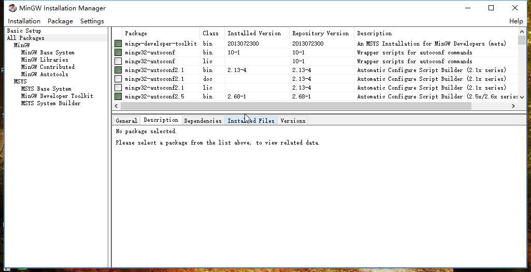
Task: Toggle checkbox for mingw-developer-toolkit bin package
Action: (x=118, y=44)
